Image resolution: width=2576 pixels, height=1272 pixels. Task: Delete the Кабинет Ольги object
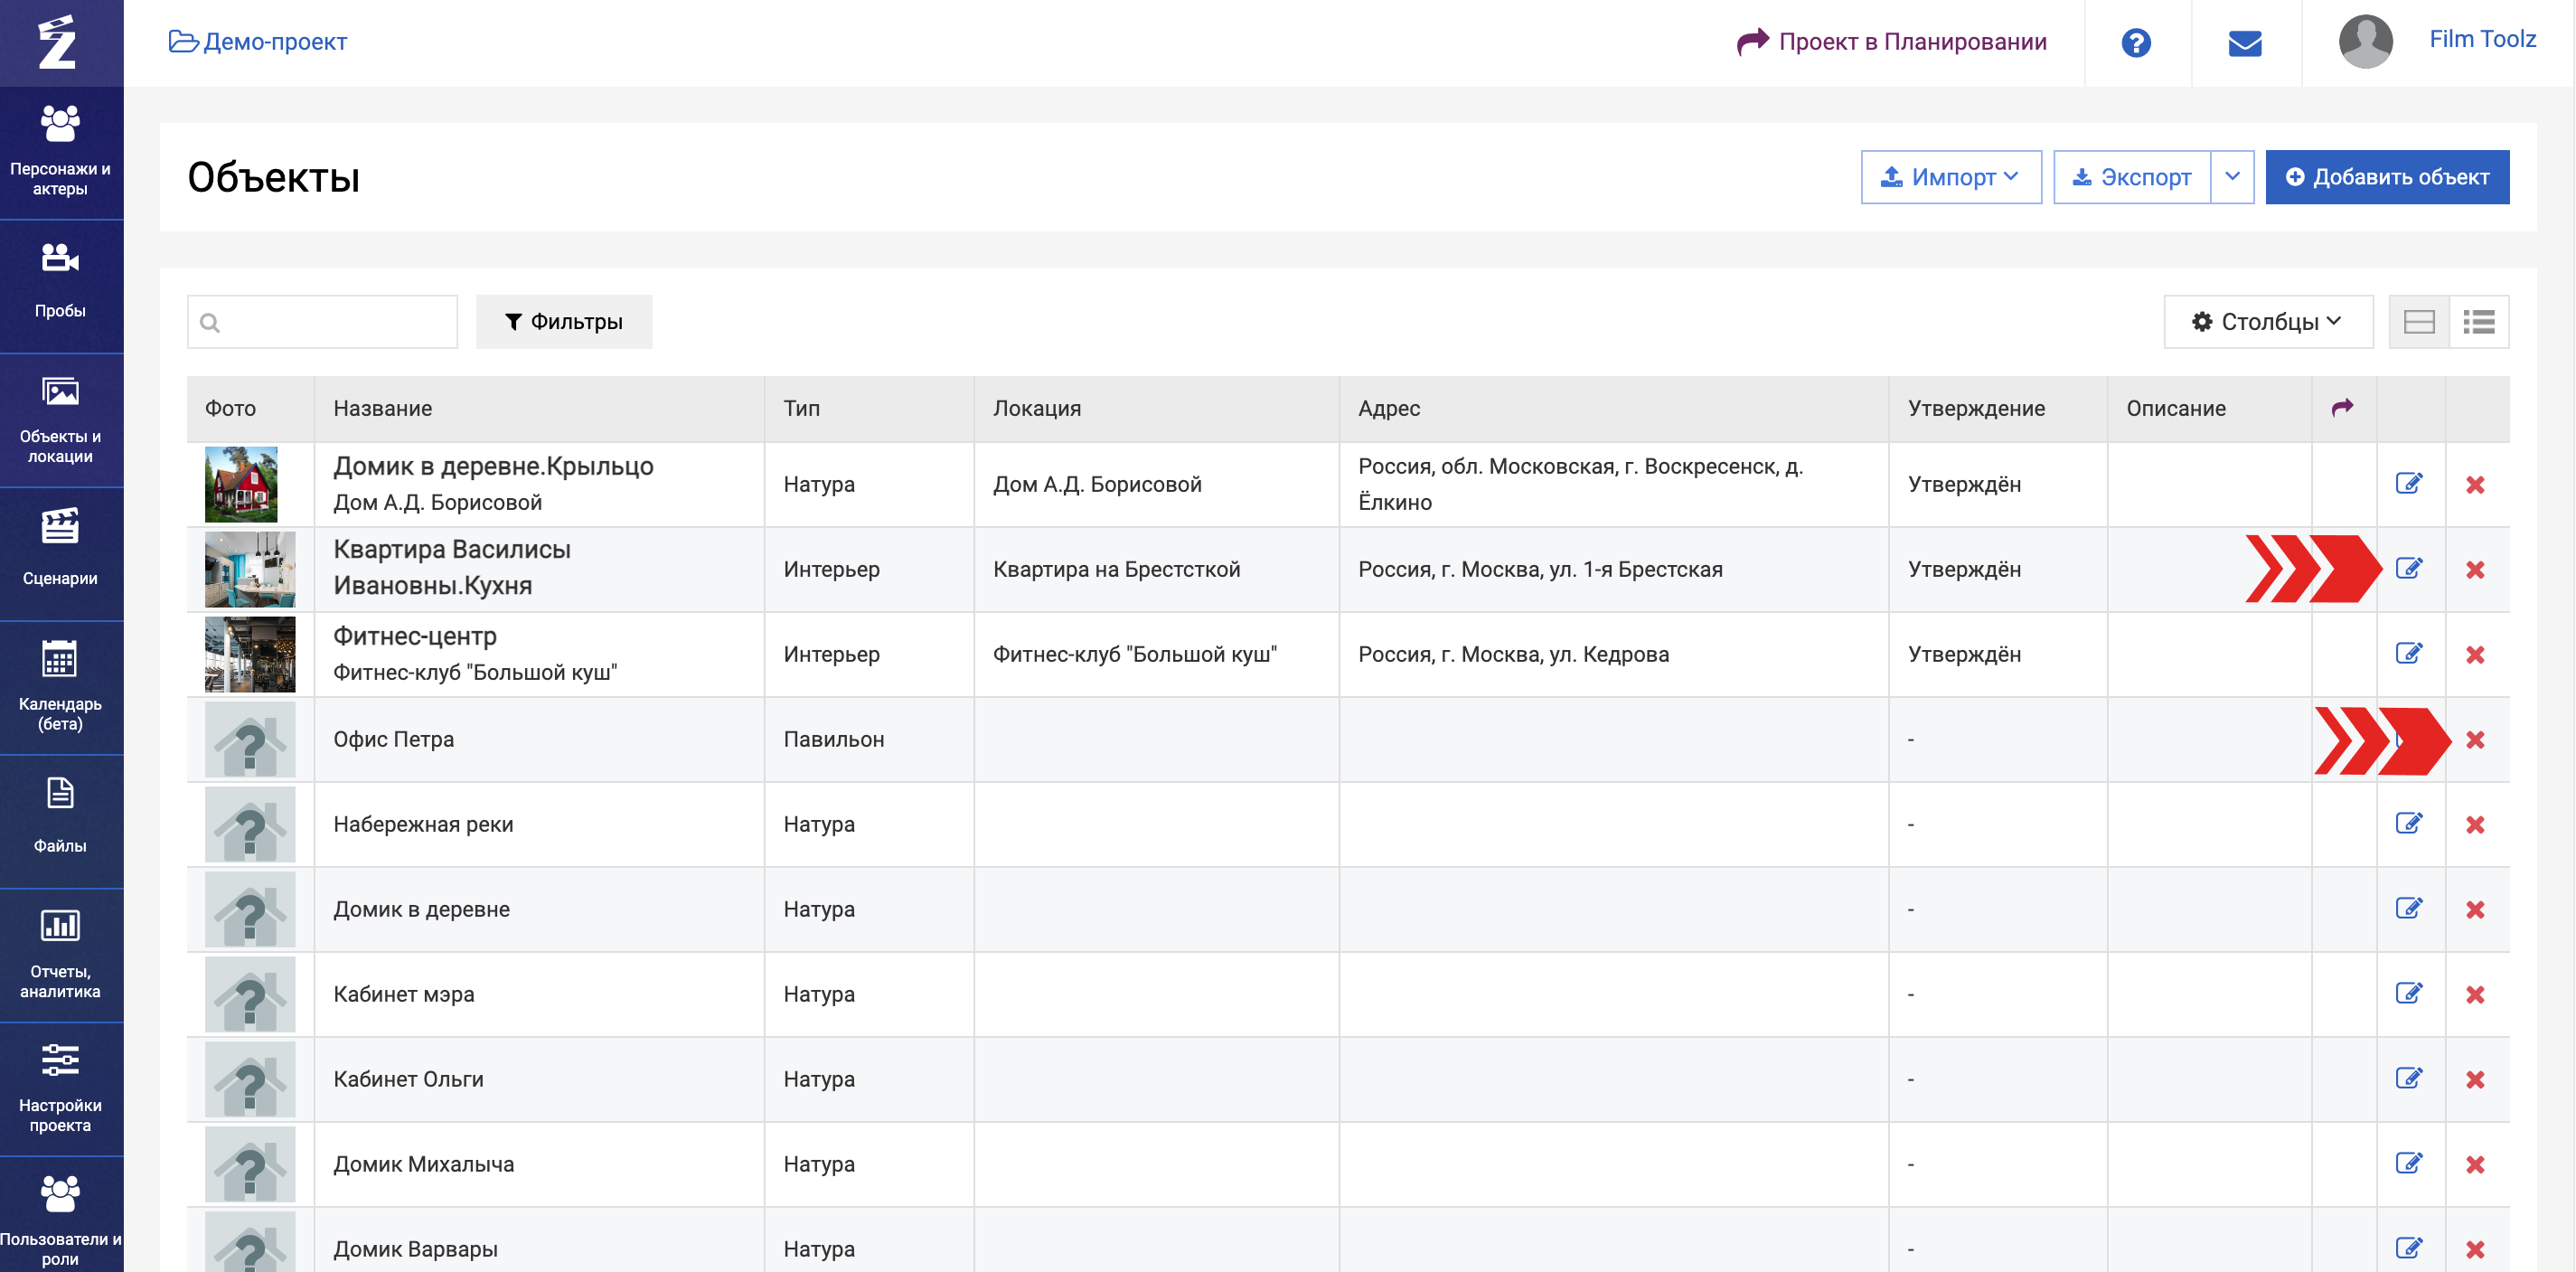point(2475,1080)
